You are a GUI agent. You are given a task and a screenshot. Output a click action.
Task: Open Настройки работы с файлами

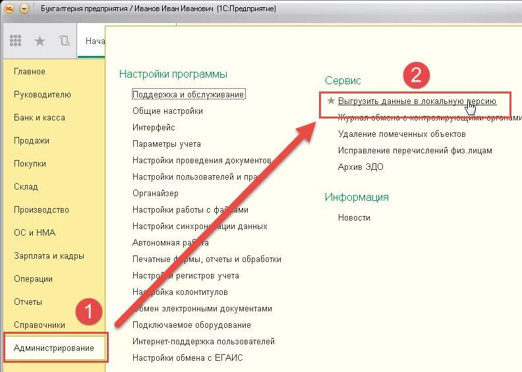190,210
